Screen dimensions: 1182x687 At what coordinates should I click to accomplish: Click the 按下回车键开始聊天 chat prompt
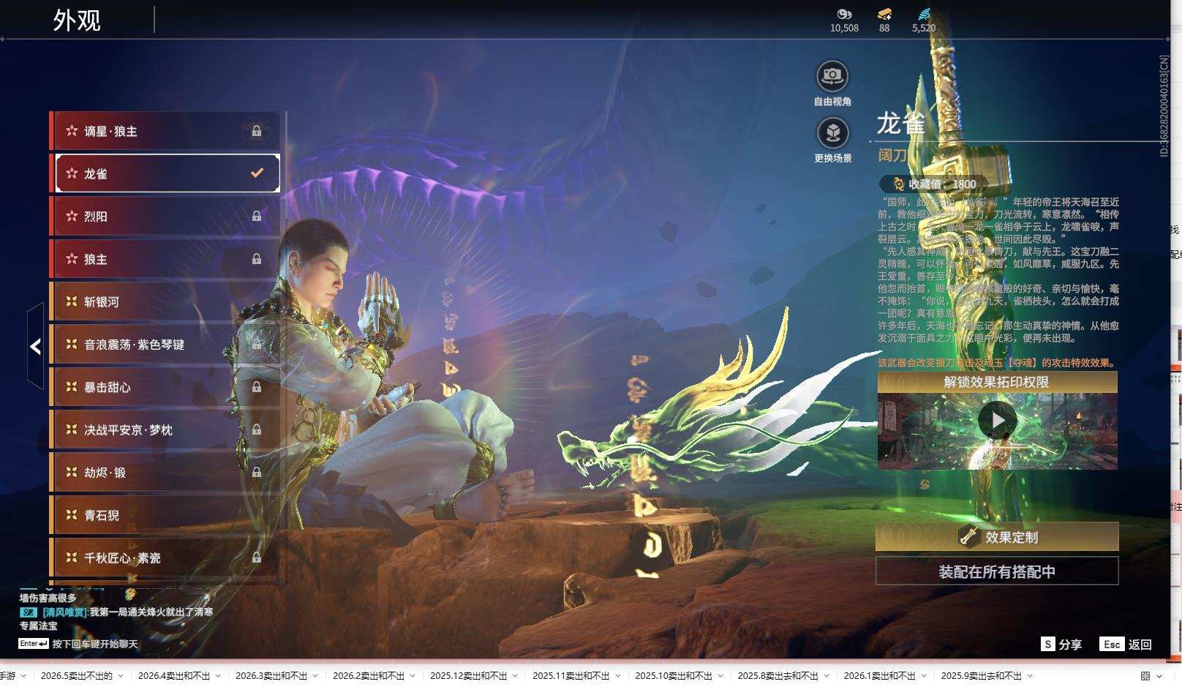[x=95, y=644]
